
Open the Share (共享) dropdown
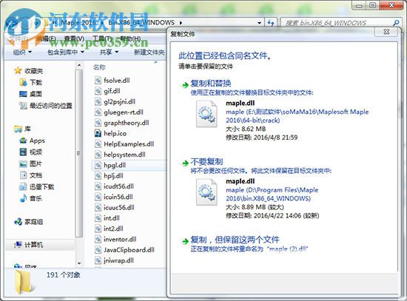(x=109, y=53)
